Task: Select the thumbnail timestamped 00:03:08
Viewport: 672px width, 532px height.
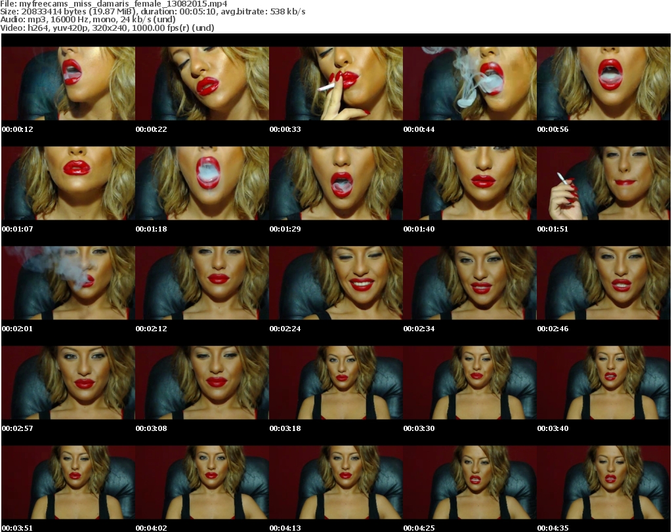Action: [202, 383]
